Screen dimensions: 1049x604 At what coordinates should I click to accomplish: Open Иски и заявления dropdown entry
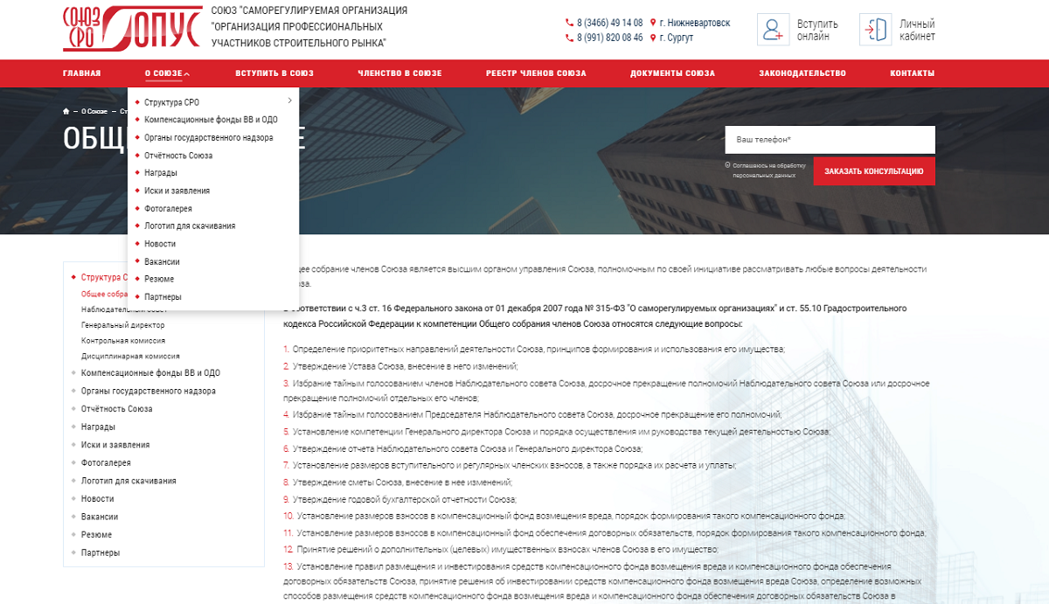(x=177, y=191)
